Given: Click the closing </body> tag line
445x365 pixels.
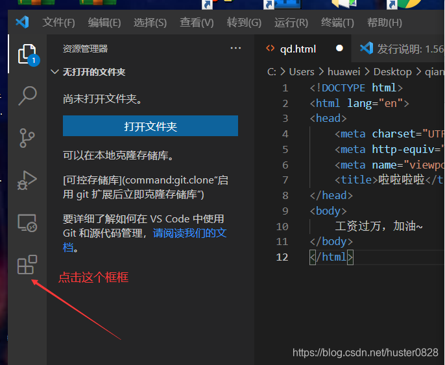Looking at the screenshot, I should coord(331,242).
